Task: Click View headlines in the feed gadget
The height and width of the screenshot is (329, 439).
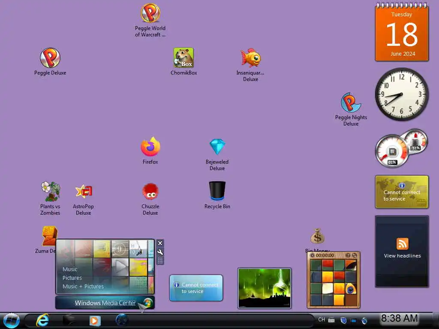Action: click(402, 256)
